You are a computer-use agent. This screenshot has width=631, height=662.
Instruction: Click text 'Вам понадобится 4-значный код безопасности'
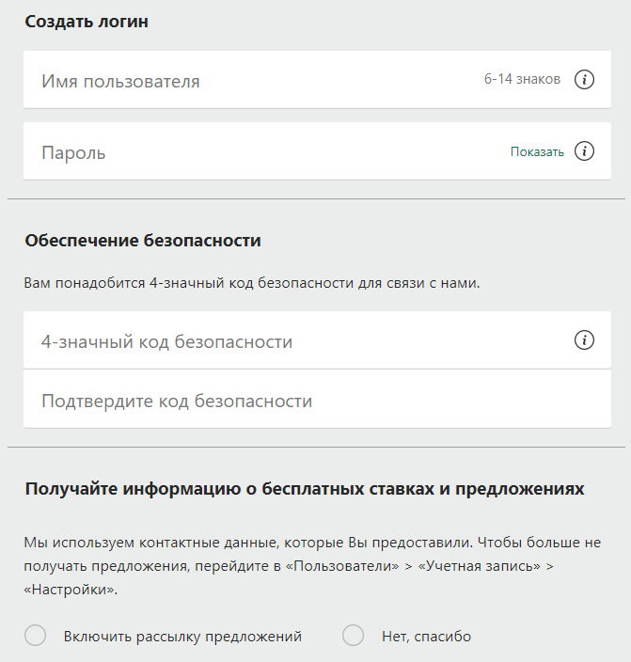188,283
